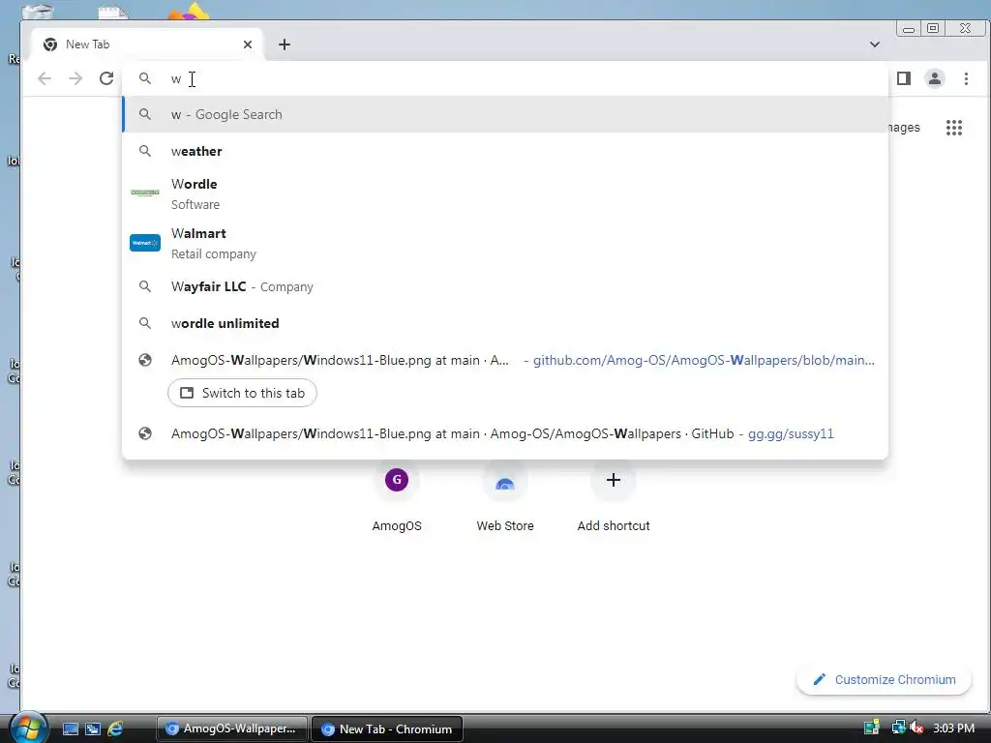Click the 3:03 PM taskbar clock
The image size is (991, 743).
953,728
